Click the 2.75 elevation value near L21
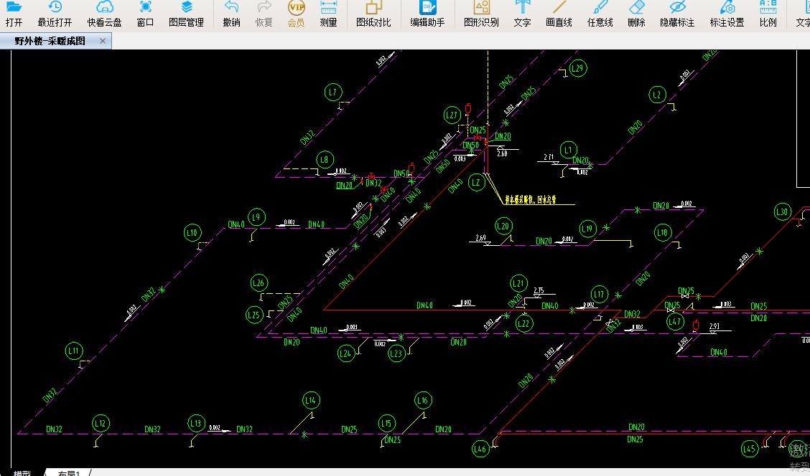The width and height of the screenshot is (810, 476). click(x=539, y=291)
